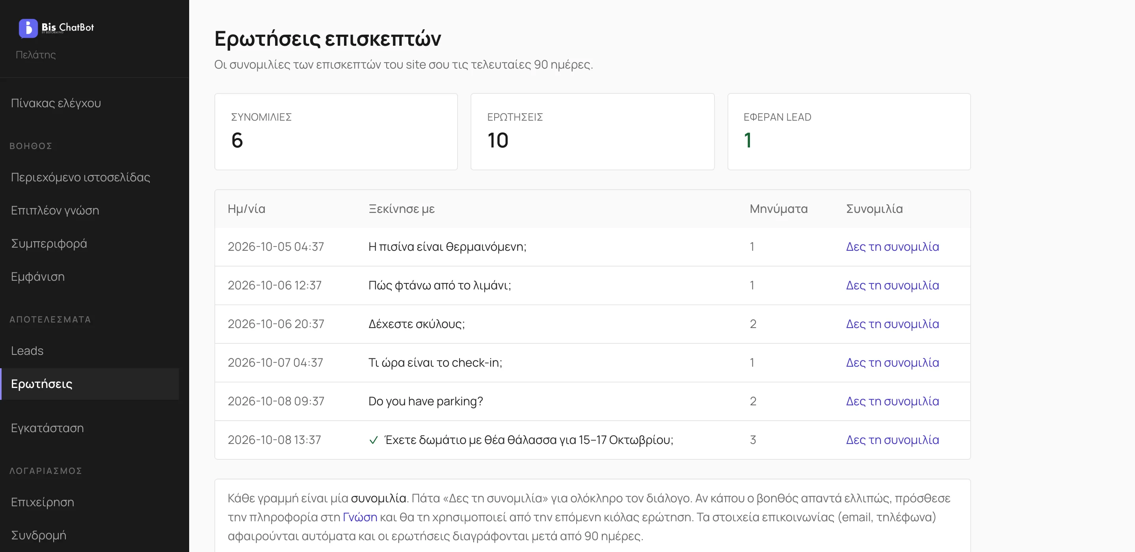Select date cell 2026-10-06 12:37
The width and height of the screenshot is (1135, 552).
[x=275, y=285]
